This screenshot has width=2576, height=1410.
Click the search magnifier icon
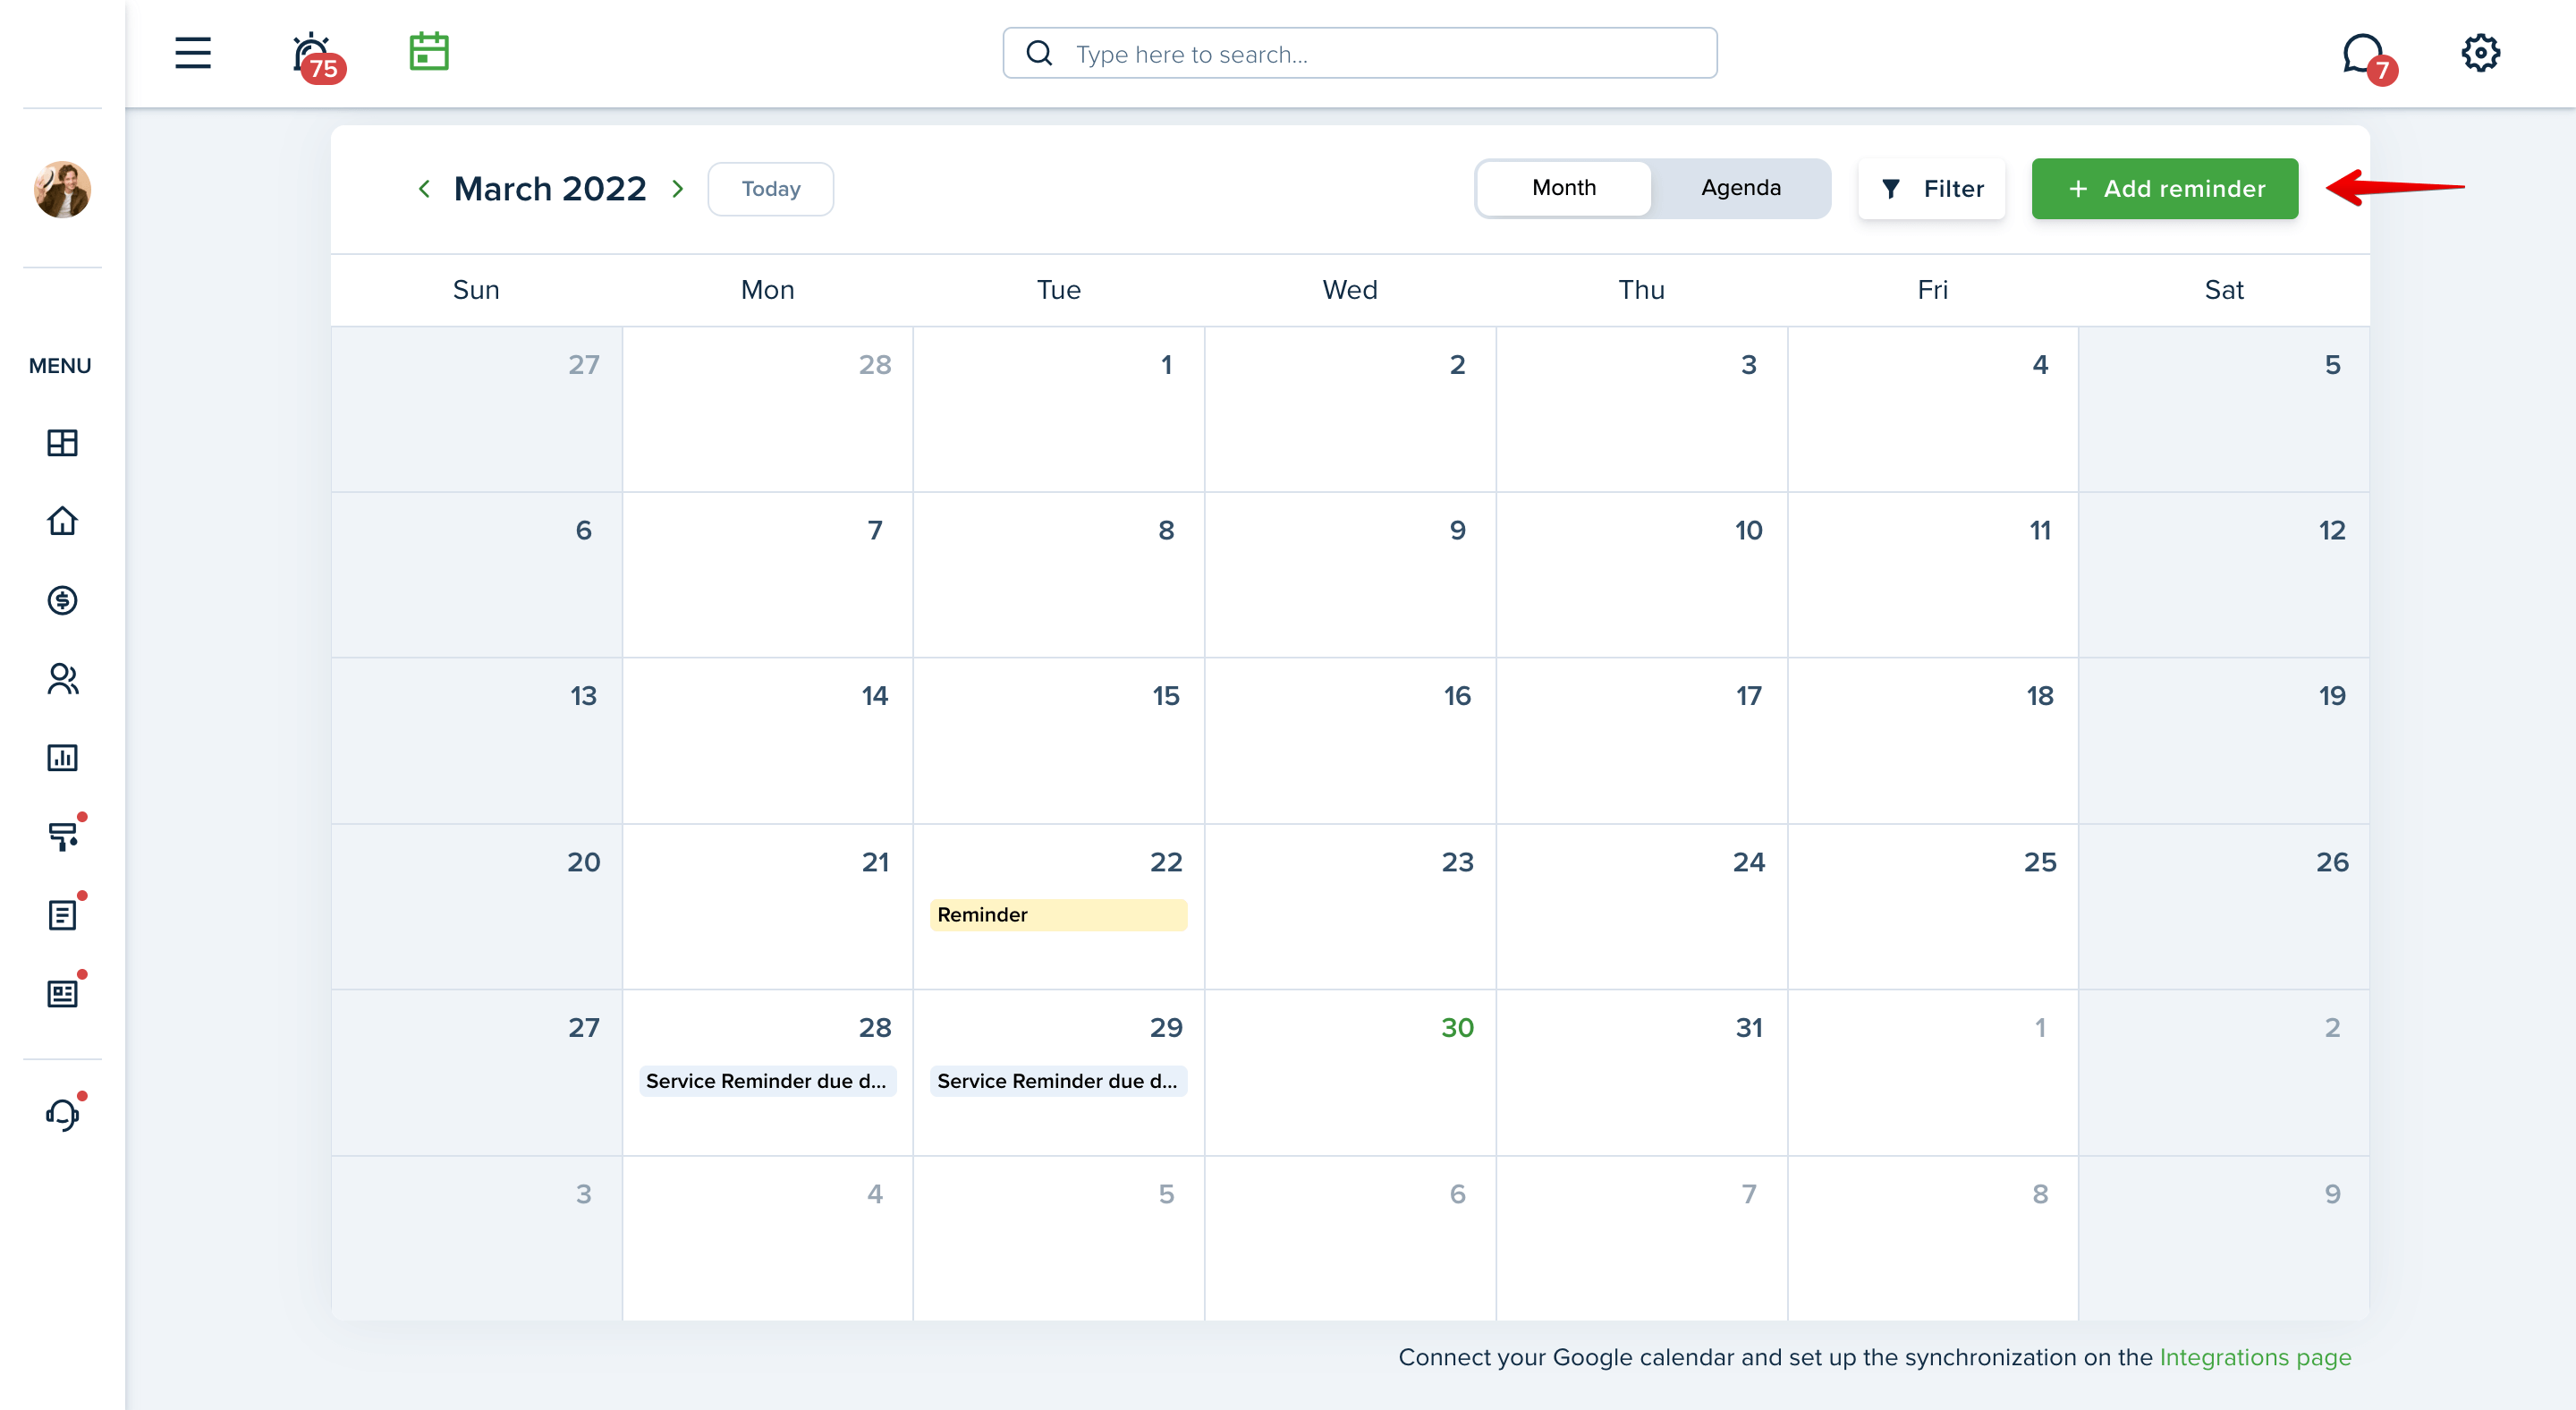point(1040,53)
